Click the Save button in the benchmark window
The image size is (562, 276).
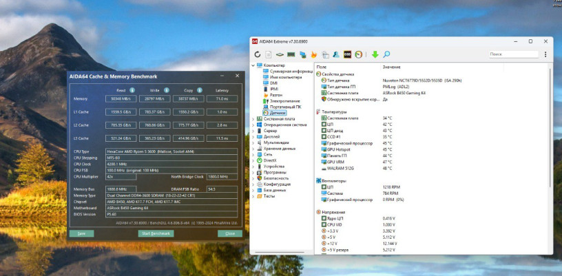coord(82,233)
